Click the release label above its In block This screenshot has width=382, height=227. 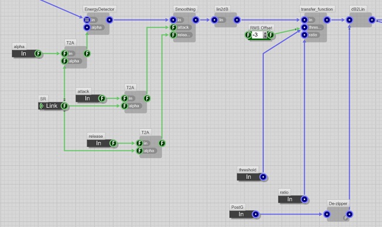(x=96, y=136)
